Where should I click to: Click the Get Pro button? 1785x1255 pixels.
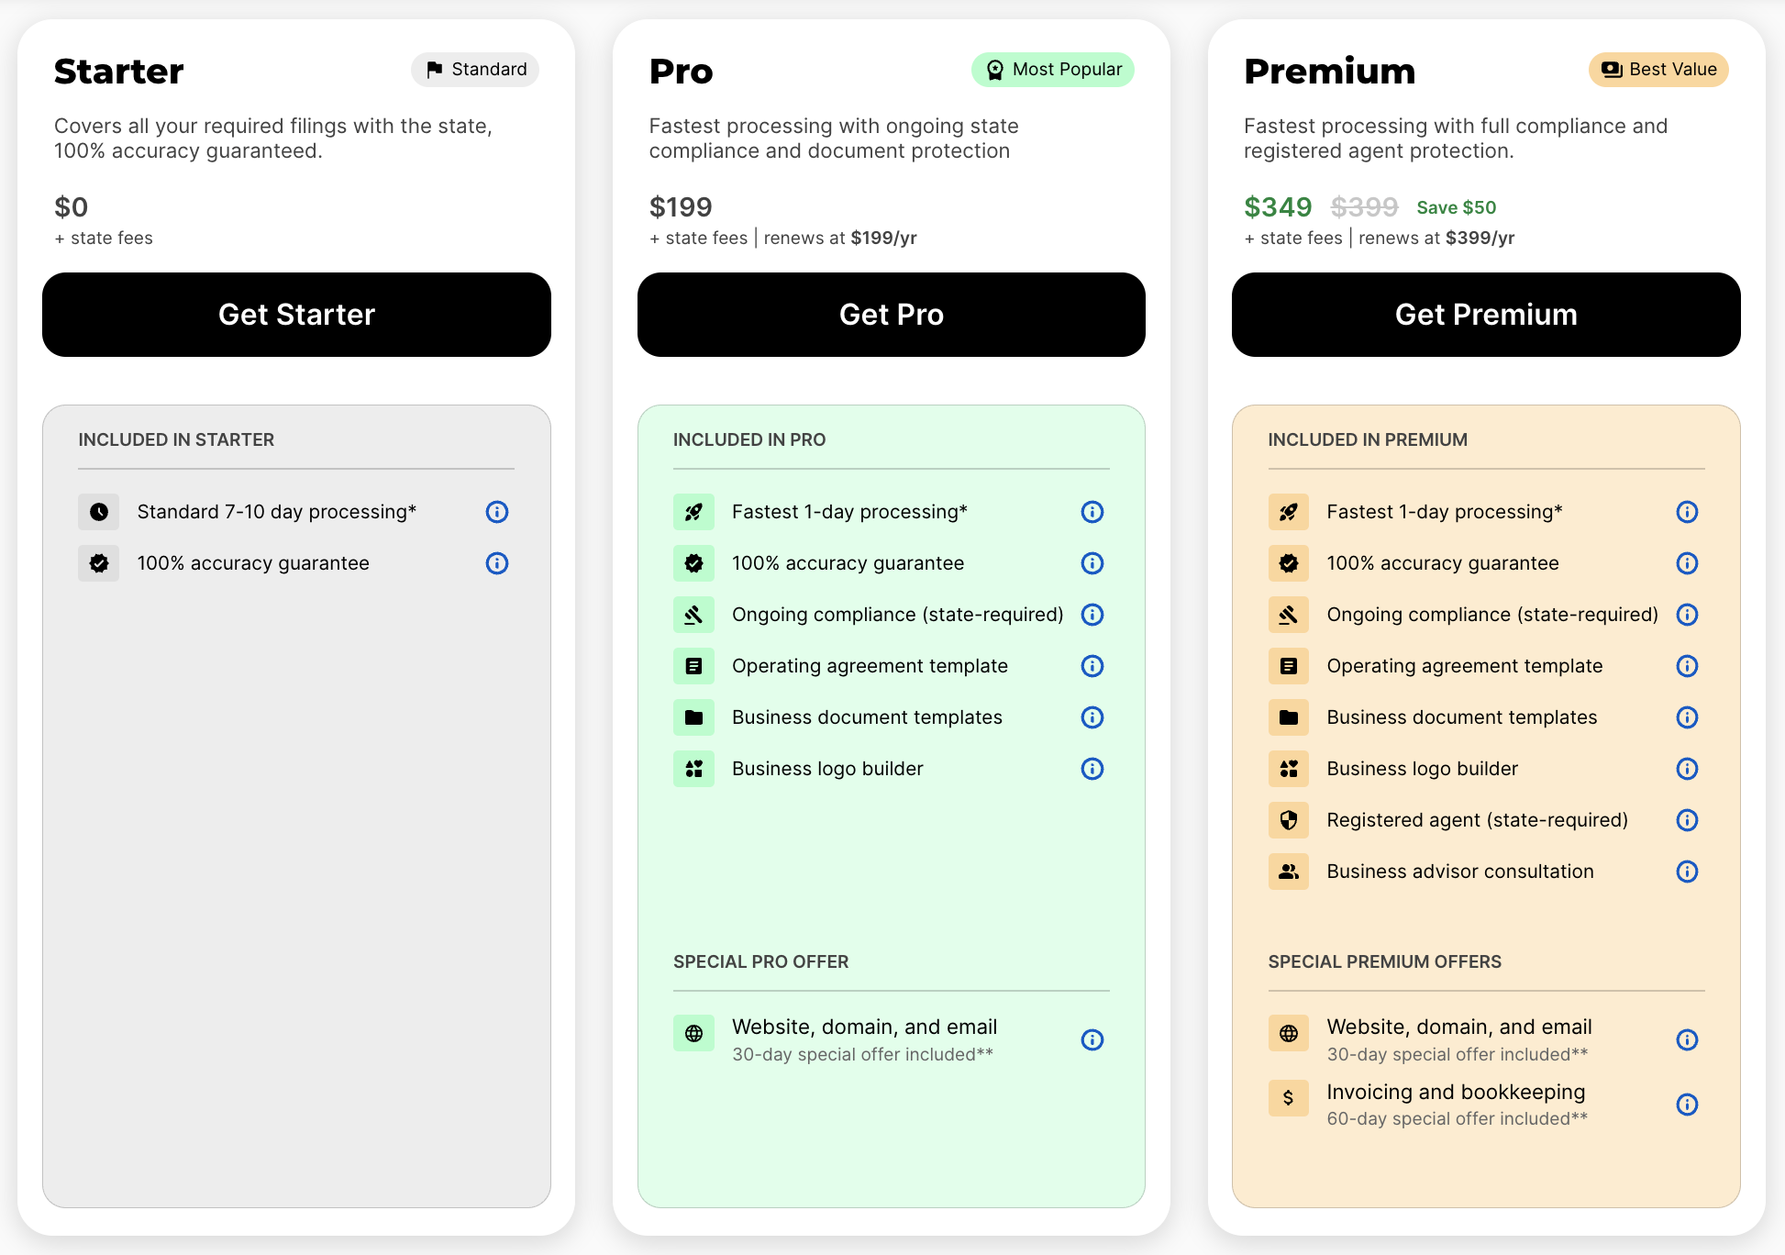coord(891,314)
